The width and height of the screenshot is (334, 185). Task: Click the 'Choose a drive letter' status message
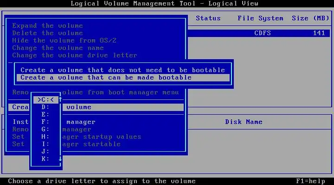coord(102,181)
